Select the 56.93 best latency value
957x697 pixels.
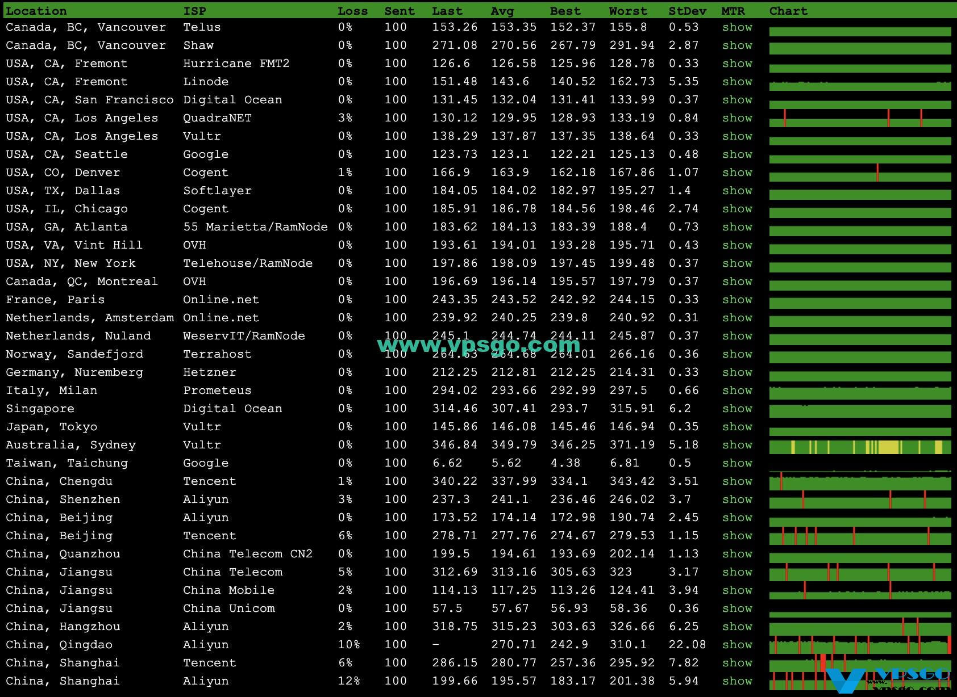569,608
